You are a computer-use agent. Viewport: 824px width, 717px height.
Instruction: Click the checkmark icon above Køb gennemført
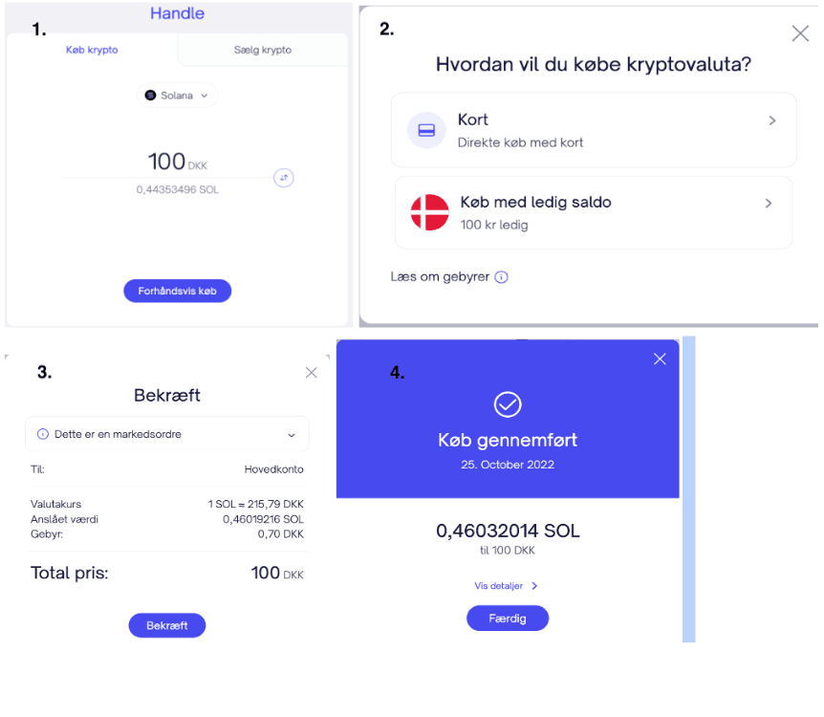point(508,404)
